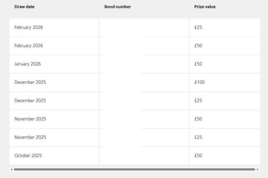Click the bond number in January 2026 row
Screen dimensions: 268x178
pos(119,64)
